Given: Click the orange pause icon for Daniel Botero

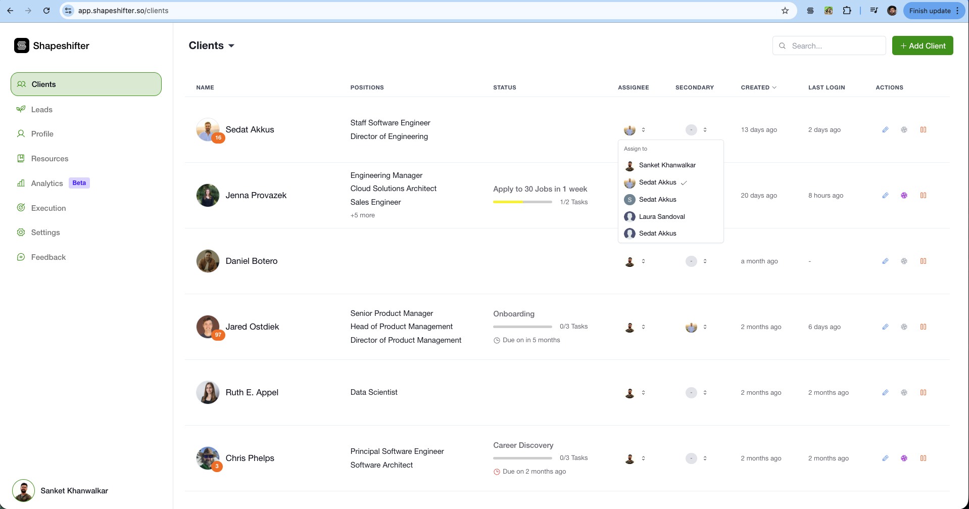Looking at the screenshot, I should [923, 261].
